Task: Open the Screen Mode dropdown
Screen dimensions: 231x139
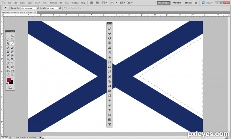Action: pos(130,3)
